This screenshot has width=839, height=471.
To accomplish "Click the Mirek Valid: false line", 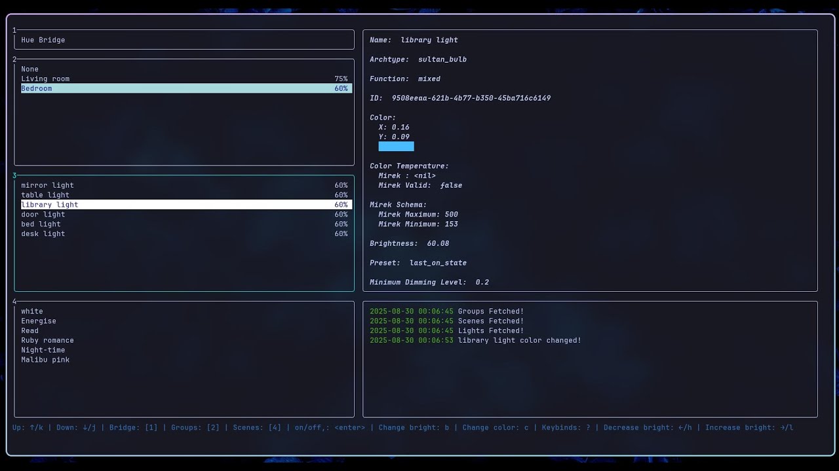I will 420,186.
